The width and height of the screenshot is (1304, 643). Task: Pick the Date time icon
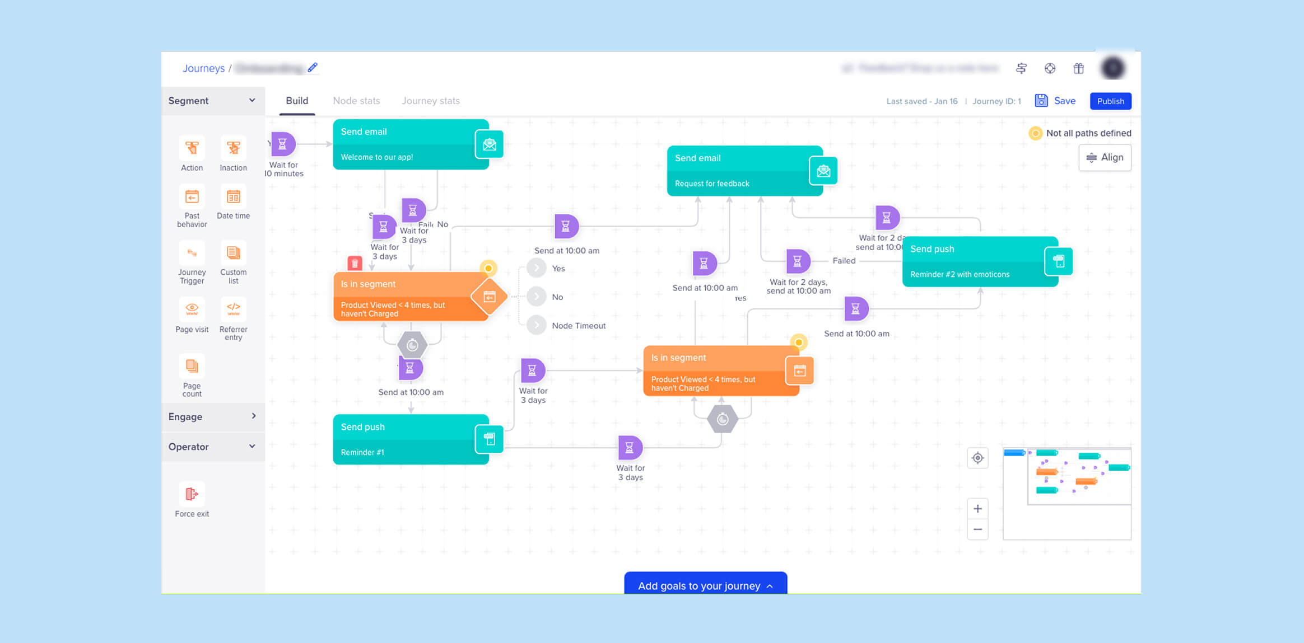tap(233, 197)
